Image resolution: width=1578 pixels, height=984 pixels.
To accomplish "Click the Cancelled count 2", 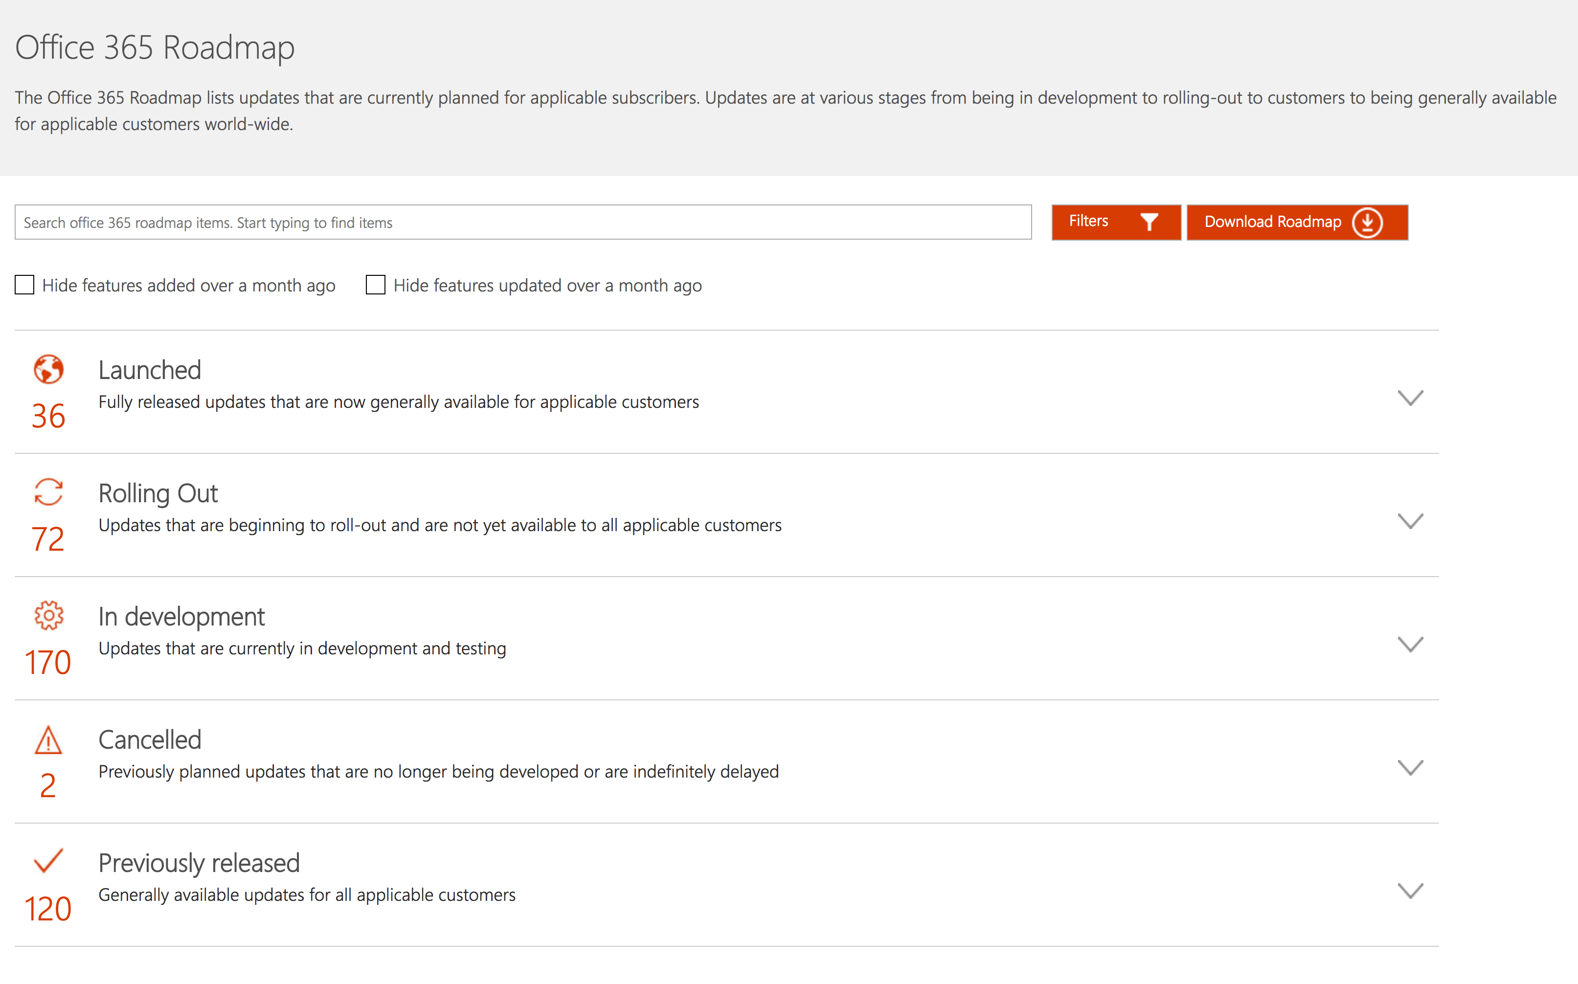I will (x=48, y=785).
